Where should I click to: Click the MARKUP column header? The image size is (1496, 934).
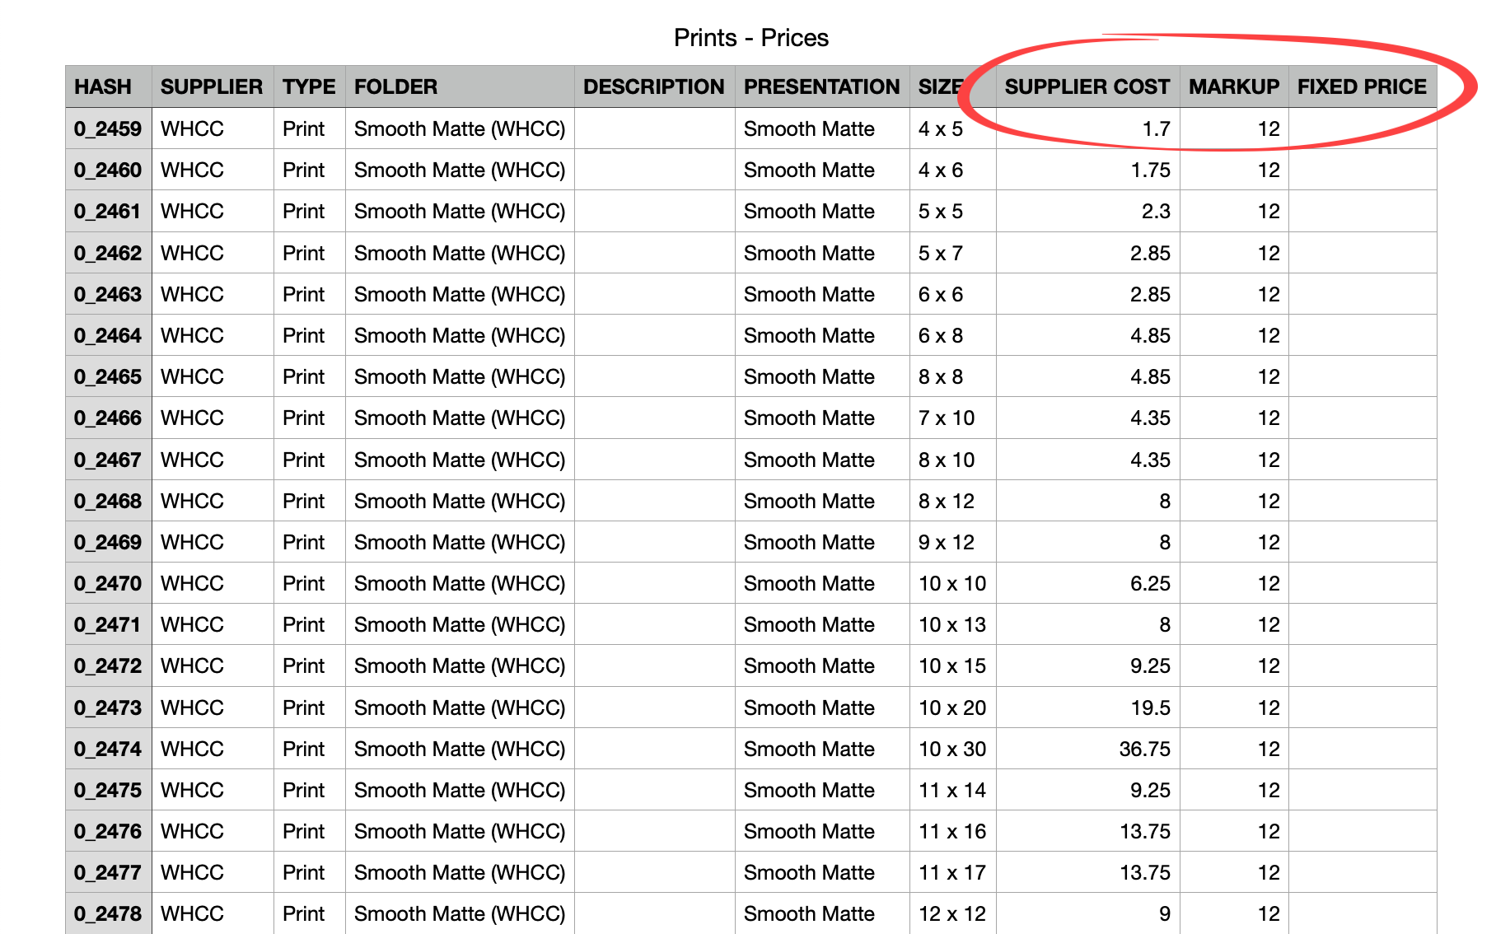coord(1233,86)
